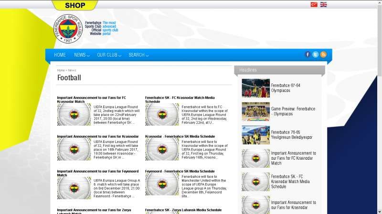Open the Facebook page icon

[x=308, y=54]
